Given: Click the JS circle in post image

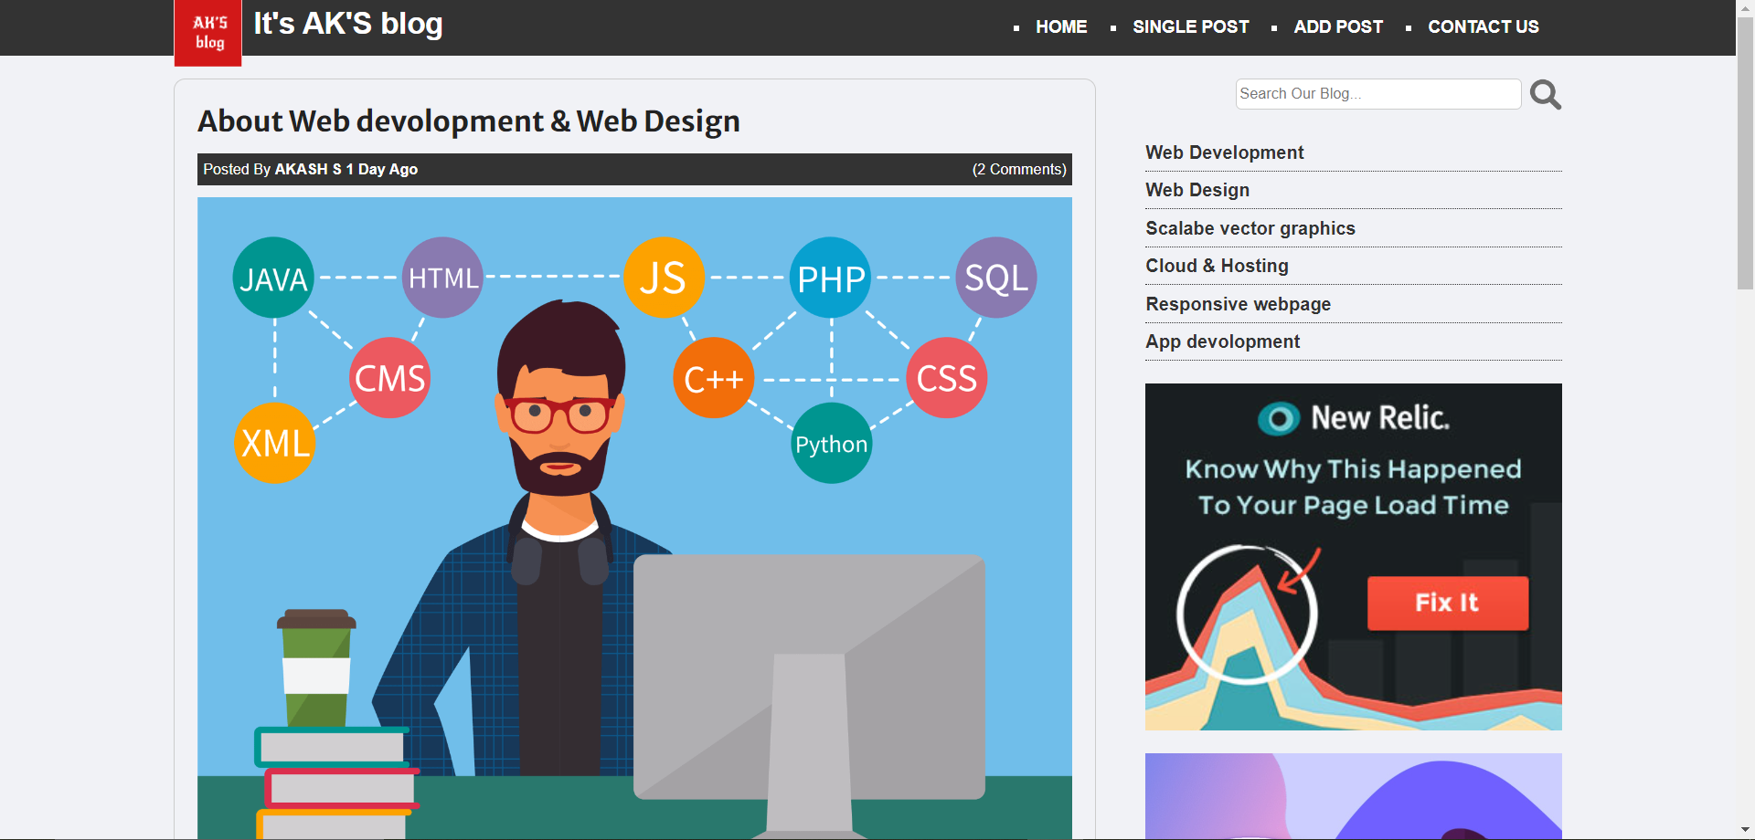Looking at the screenshot, I should click(664, 278).
